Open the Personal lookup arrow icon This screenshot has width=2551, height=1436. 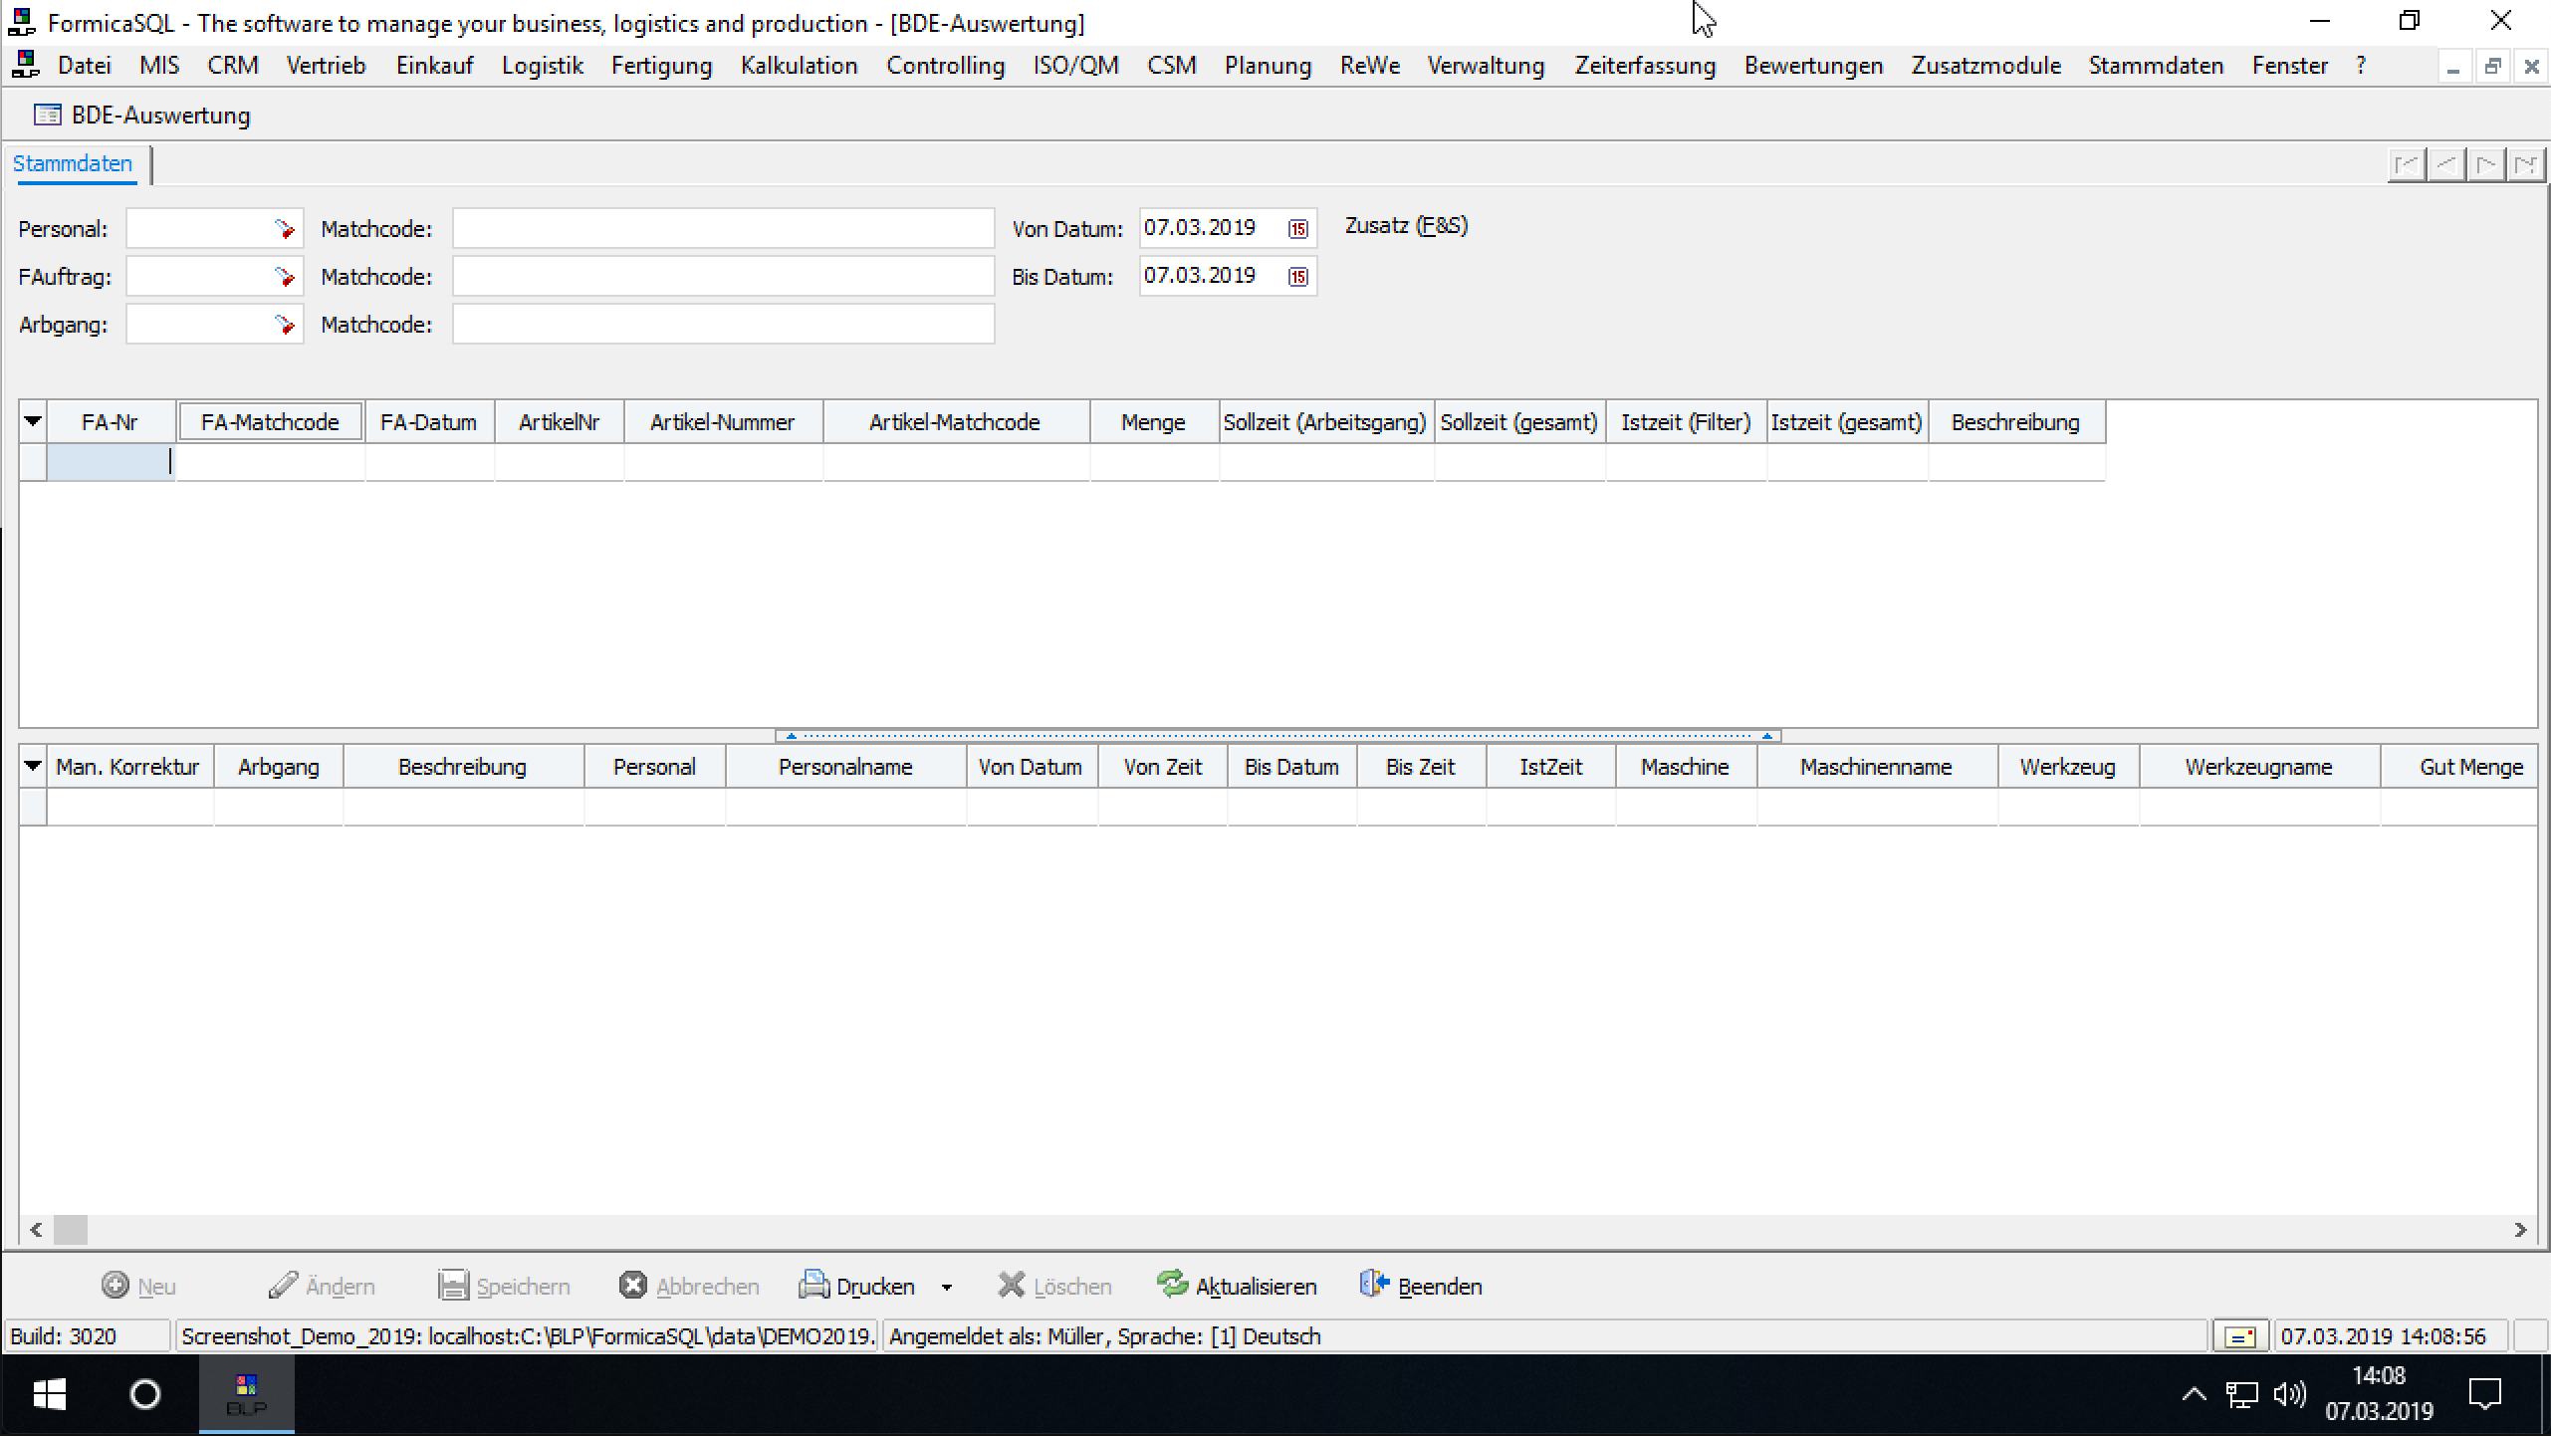pos(285,229)
